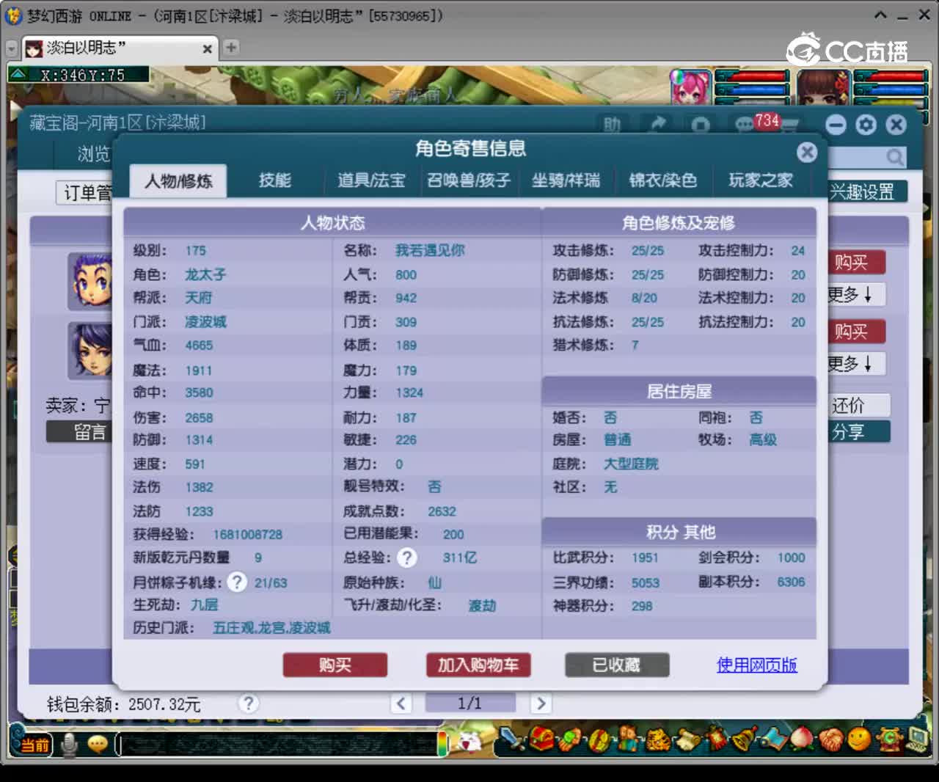Open the 浏览 tab in 藏宝阁 window
This screenshot has width=939, height=782.
tap(93, 153)
